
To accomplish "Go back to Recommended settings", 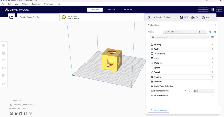I will pos(158,110).
